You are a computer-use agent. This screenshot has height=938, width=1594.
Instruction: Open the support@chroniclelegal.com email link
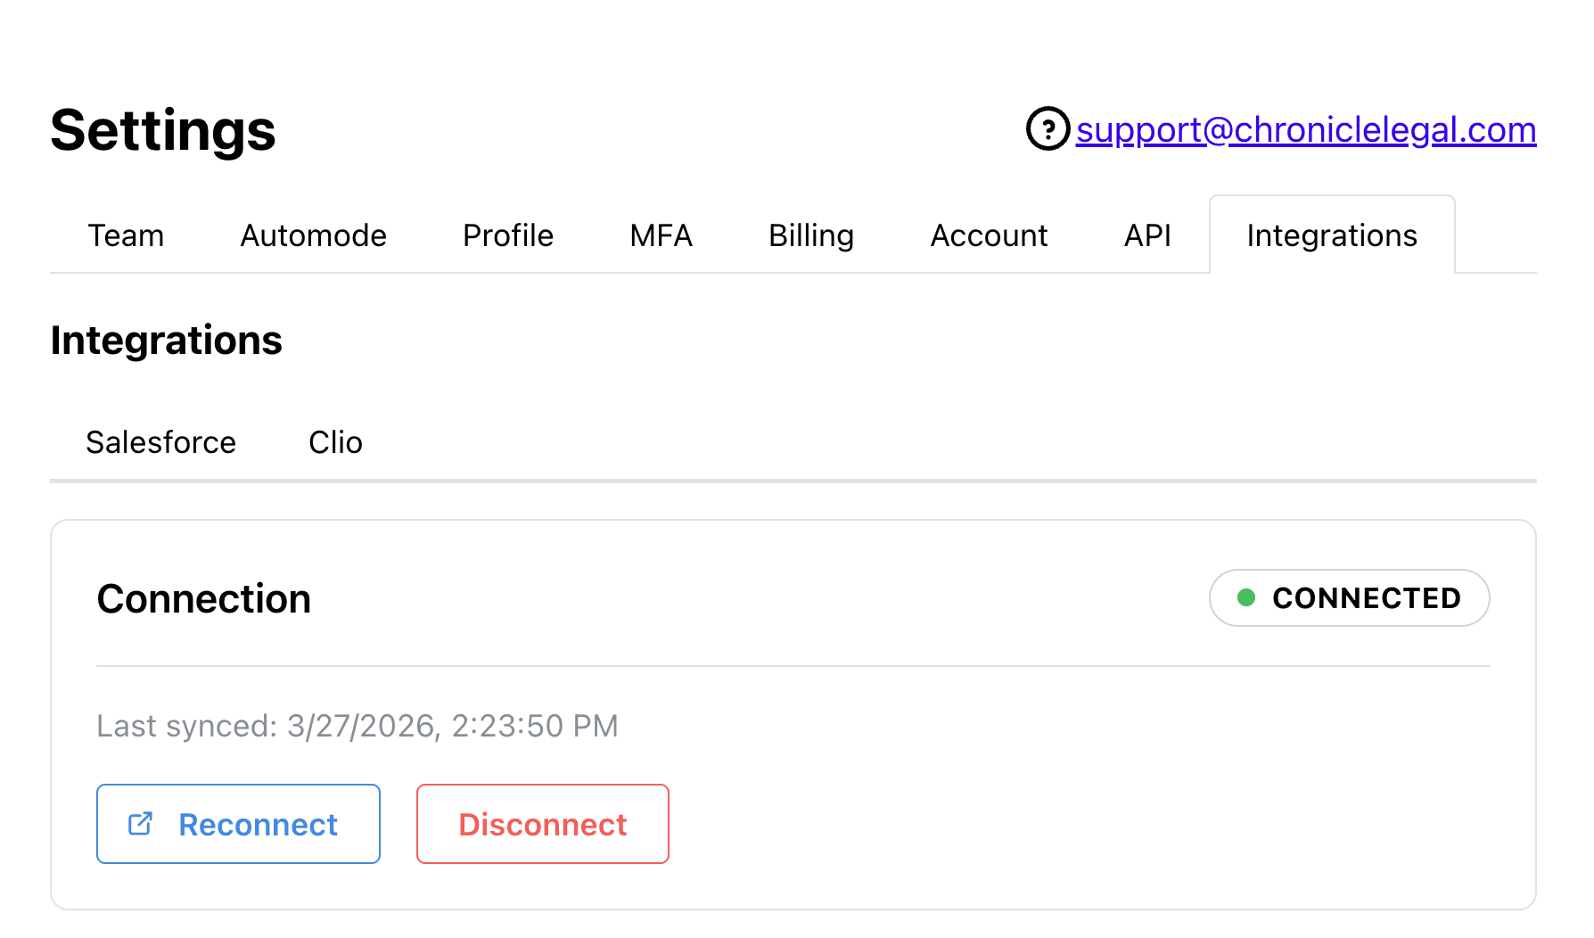coord(1306,129)
